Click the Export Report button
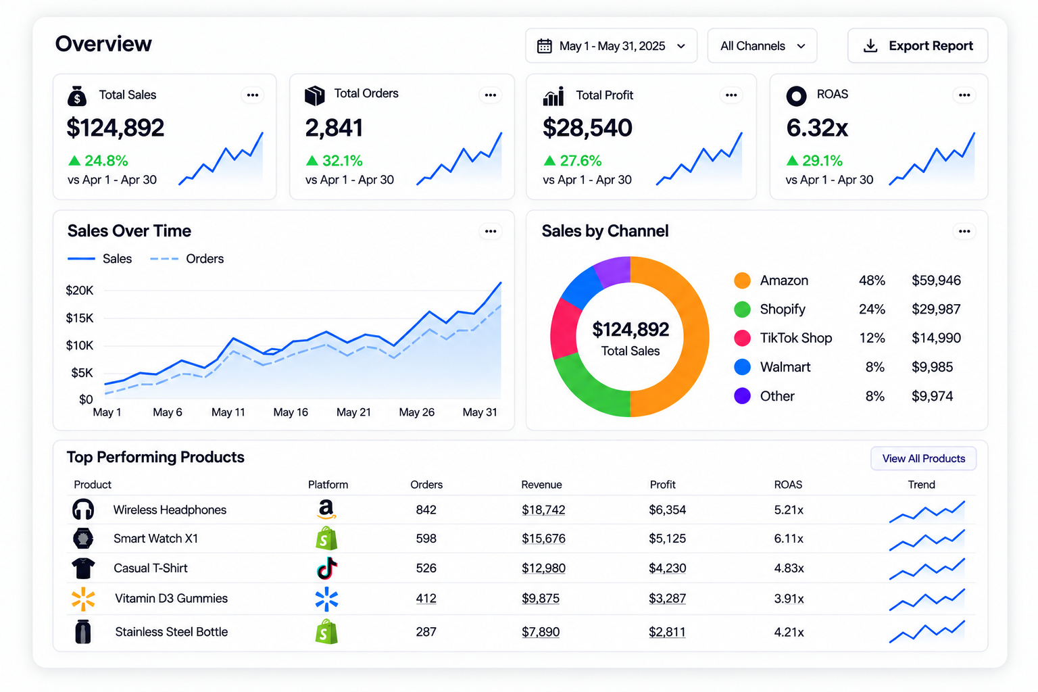This screenshot has height=692, width=1038. tap(918, 46)
